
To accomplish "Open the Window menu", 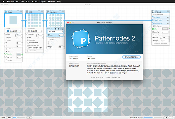I will click(51, 1).
